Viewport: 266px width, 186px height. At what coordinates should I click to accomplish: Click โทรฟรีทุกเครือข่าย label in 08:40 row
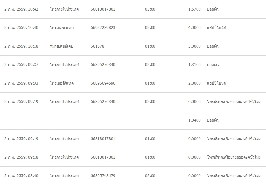pos(234,175)
